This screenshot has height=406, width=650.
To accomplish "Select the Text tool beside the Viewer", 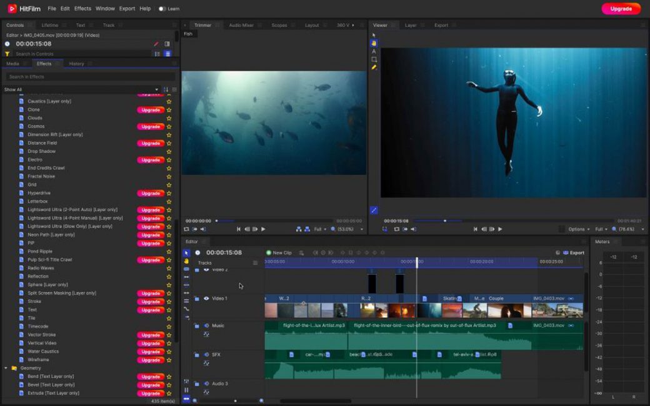I will coord(374,51).
